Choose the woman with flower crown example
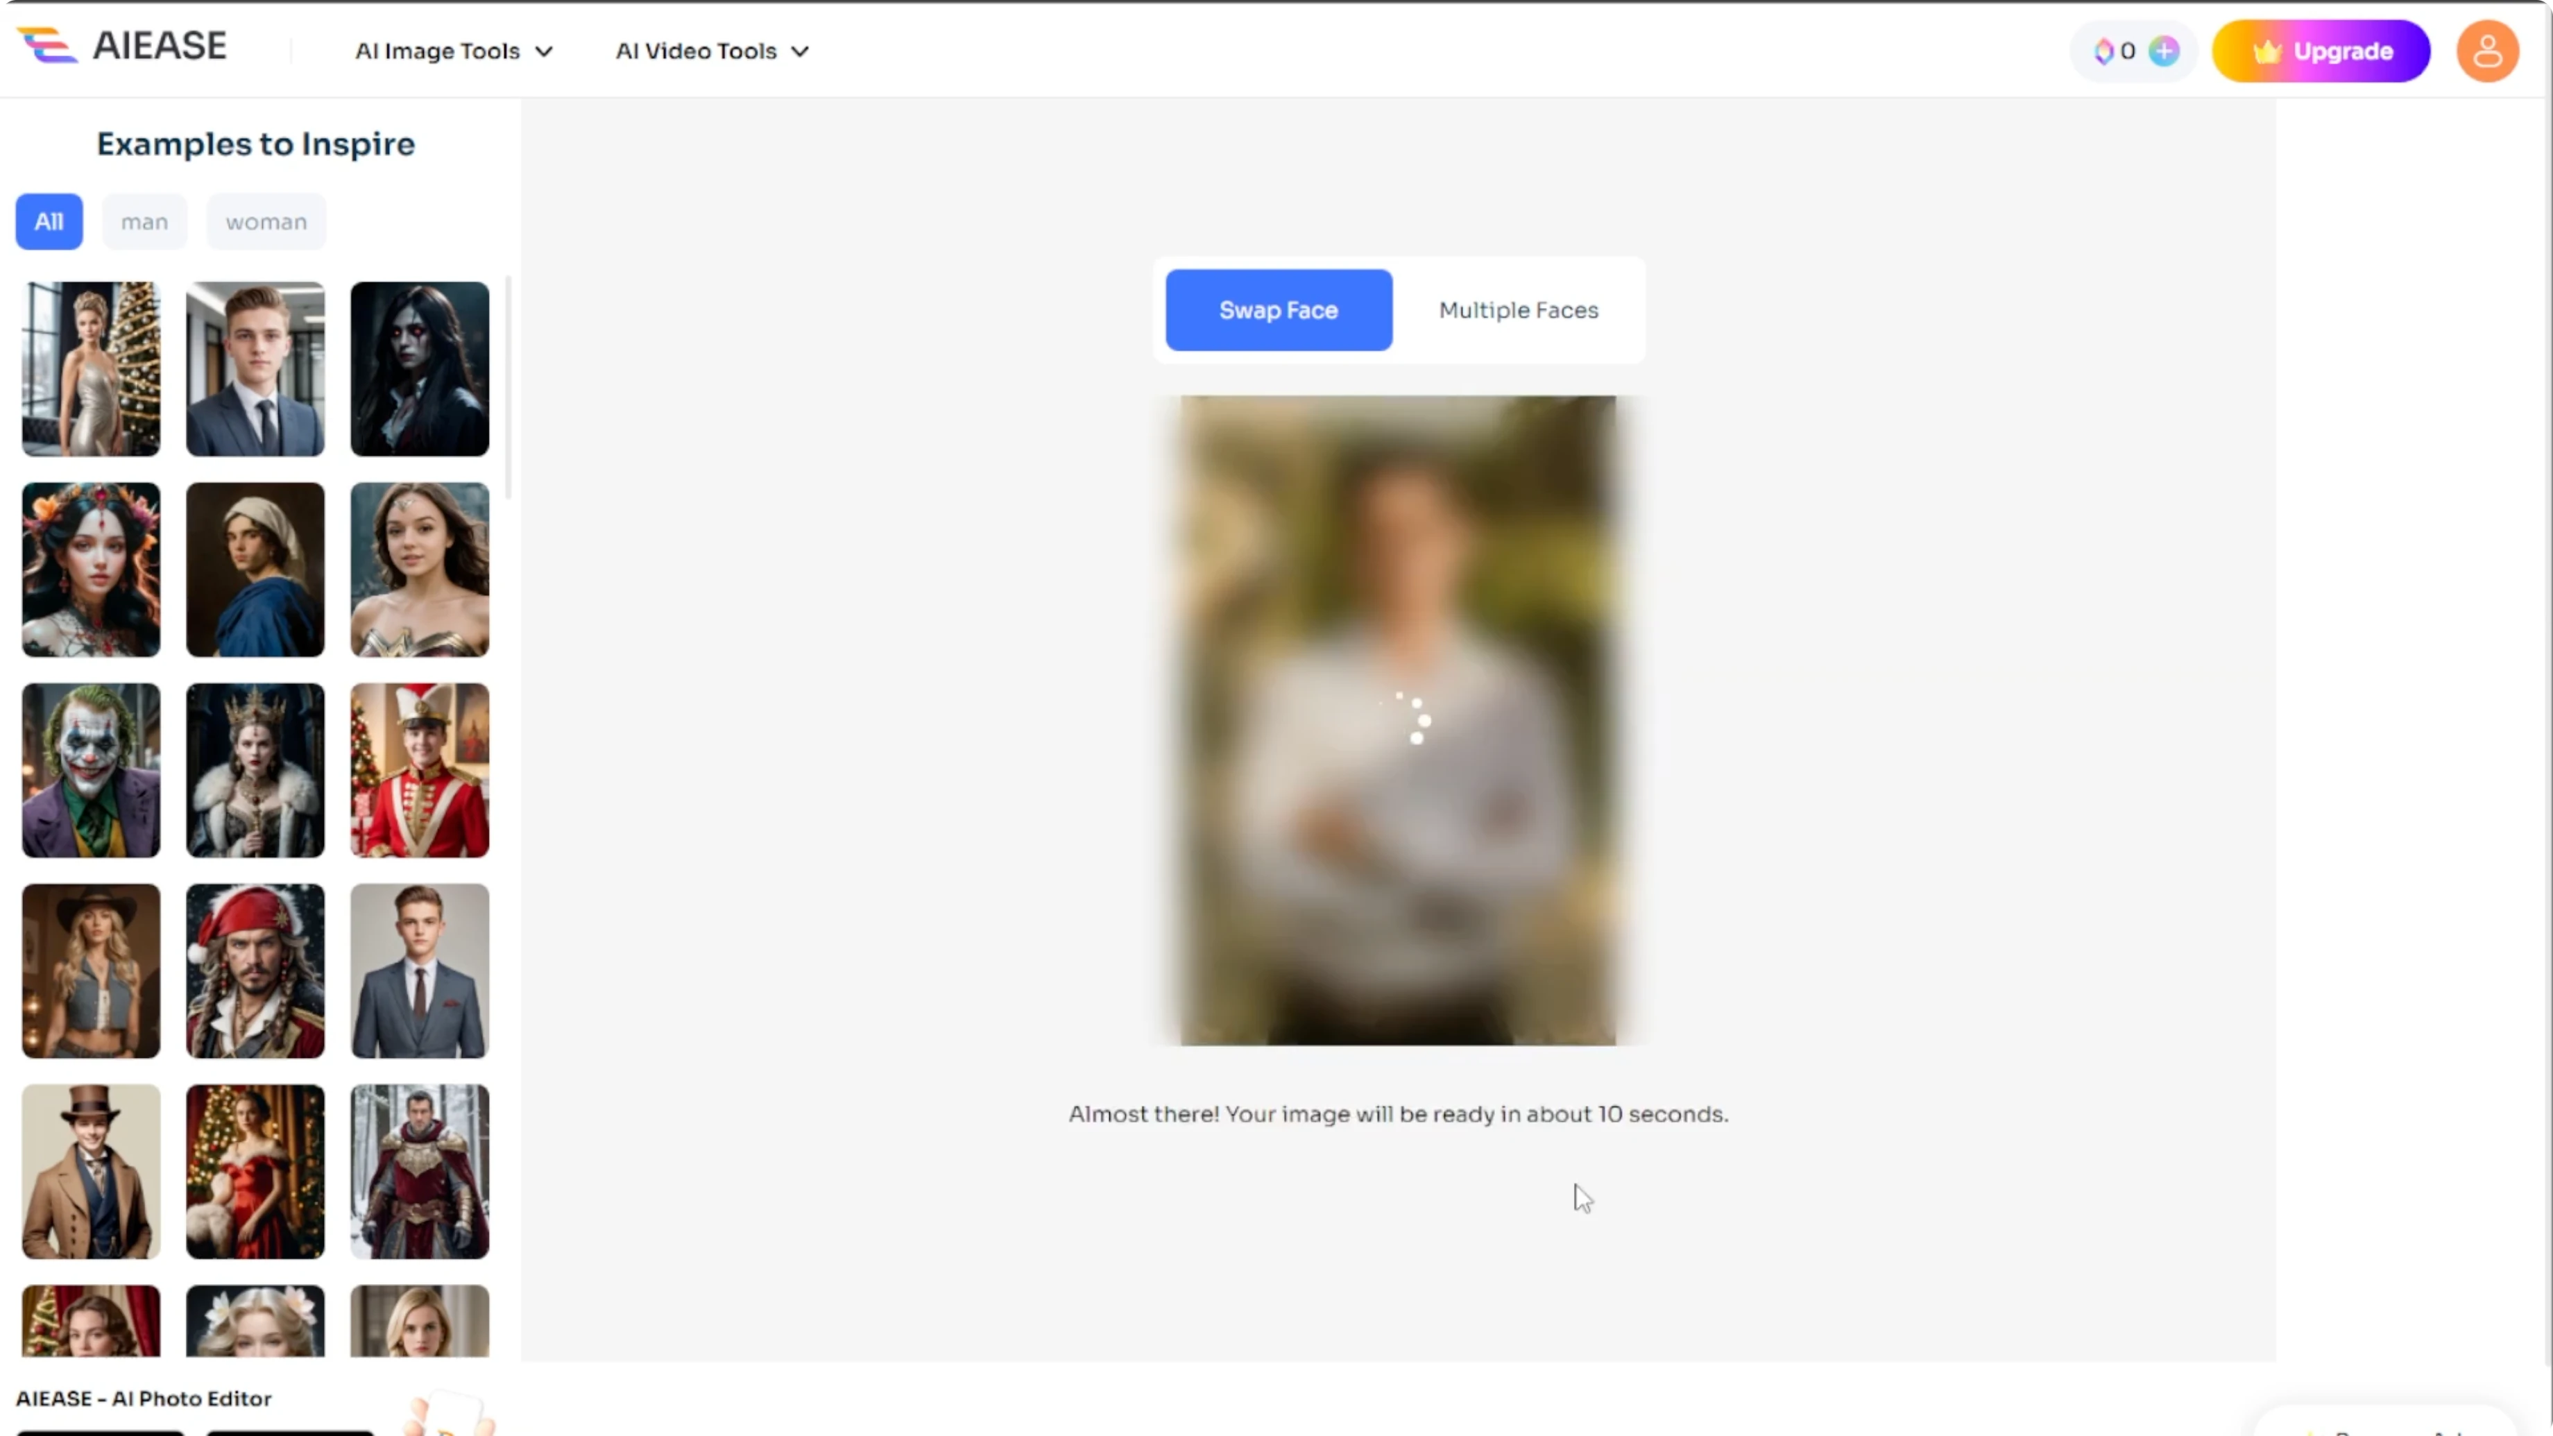 pos(91,570)
